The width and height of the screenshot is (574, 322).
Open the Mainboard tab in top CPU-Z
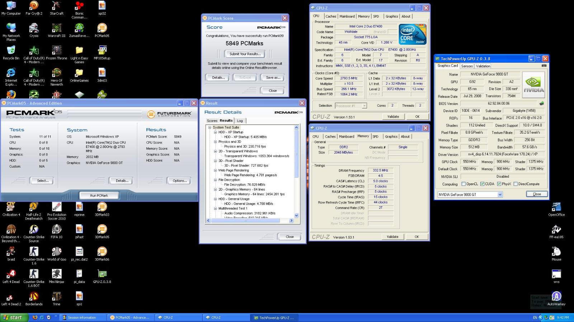pyautogui.click(x=347, y=16)
